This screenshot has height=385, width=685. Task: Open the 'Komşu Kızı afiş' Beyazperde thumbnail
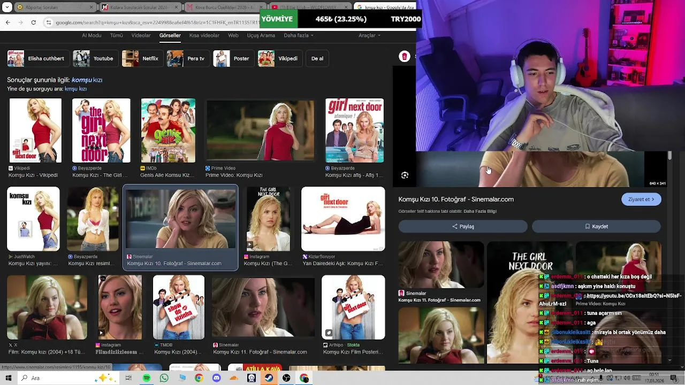pos(354,130)
